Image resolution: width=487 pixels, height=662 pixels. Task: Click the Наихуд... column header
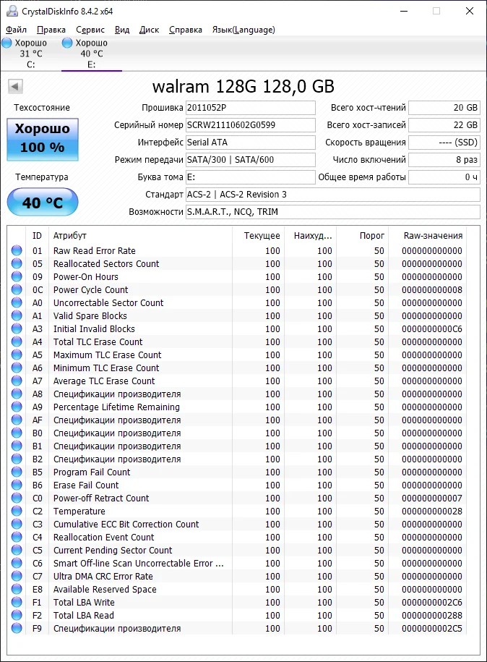(x=310, y=236)
